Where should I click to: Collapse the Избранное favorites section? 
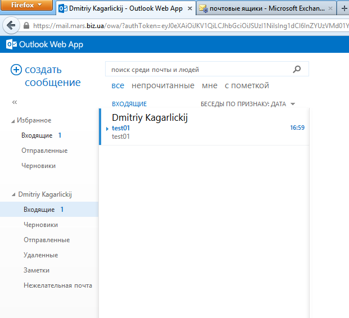pyautogui.click(x=13, y=121)
